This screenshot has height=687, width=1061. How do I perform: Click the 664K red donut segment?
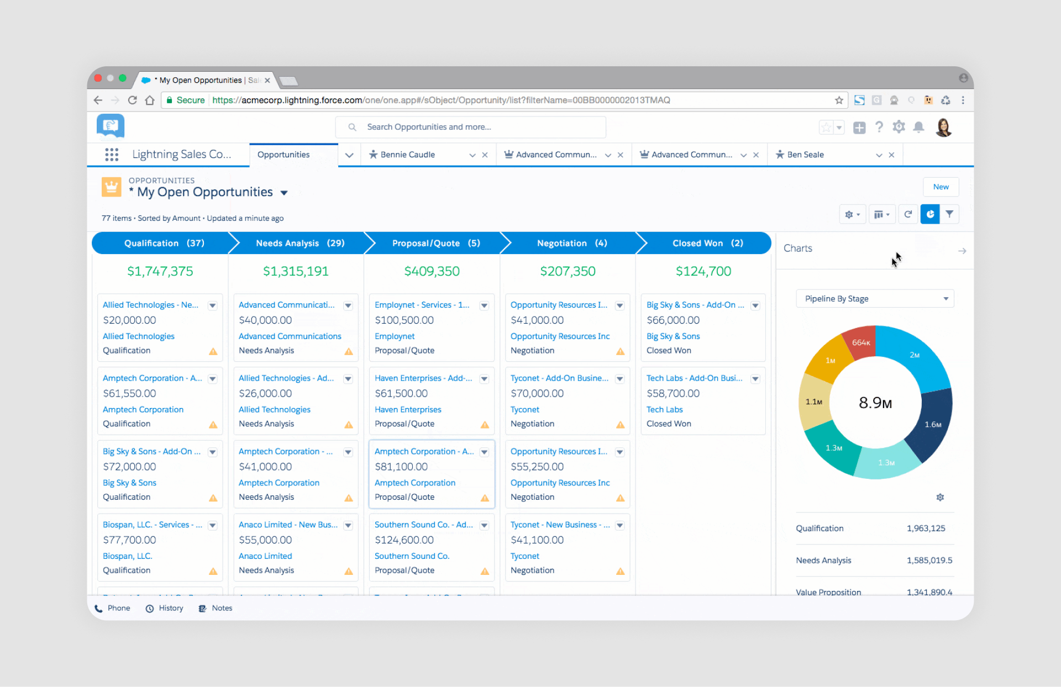click(x=860, y=342)
